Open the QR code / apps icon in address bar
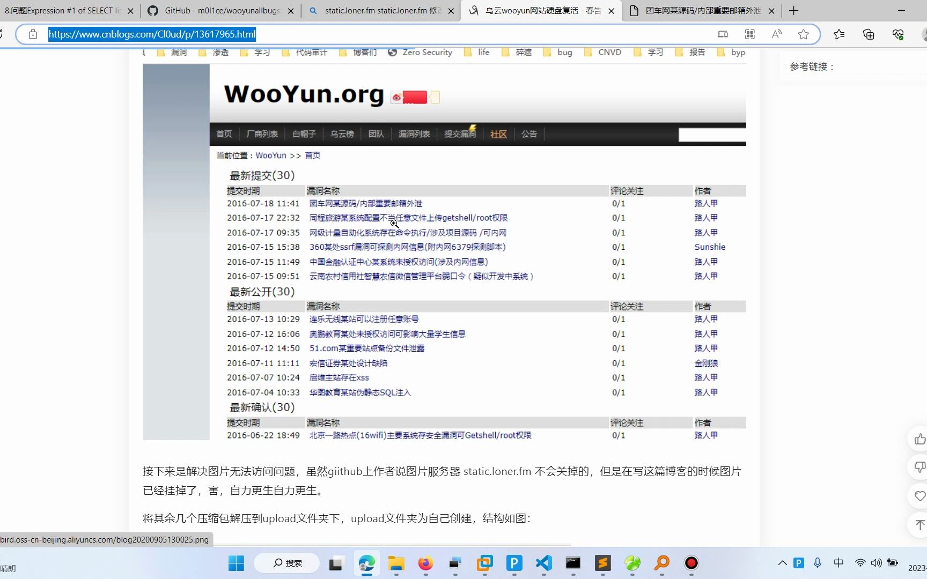 pyautogui.click(x=750, y=34)
